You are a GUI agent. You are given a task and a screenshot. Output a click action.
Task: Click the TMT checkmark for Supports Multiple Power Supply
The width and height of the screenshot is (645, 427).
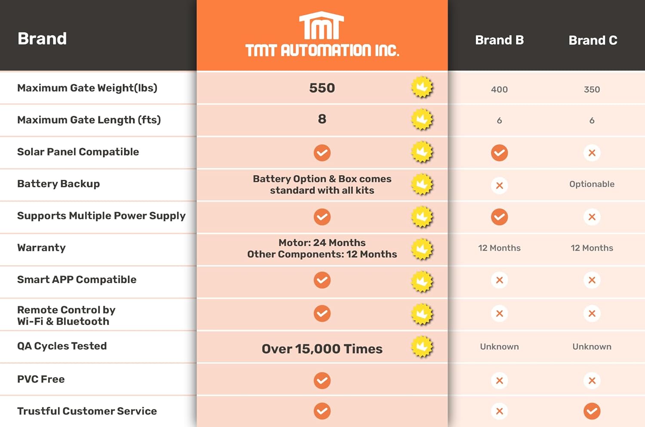click(x=322, y=217)
